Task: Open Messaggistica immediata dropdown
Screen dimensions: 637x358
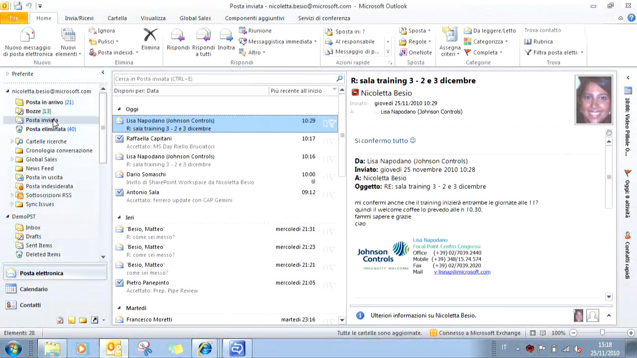Action: point(278,42)
